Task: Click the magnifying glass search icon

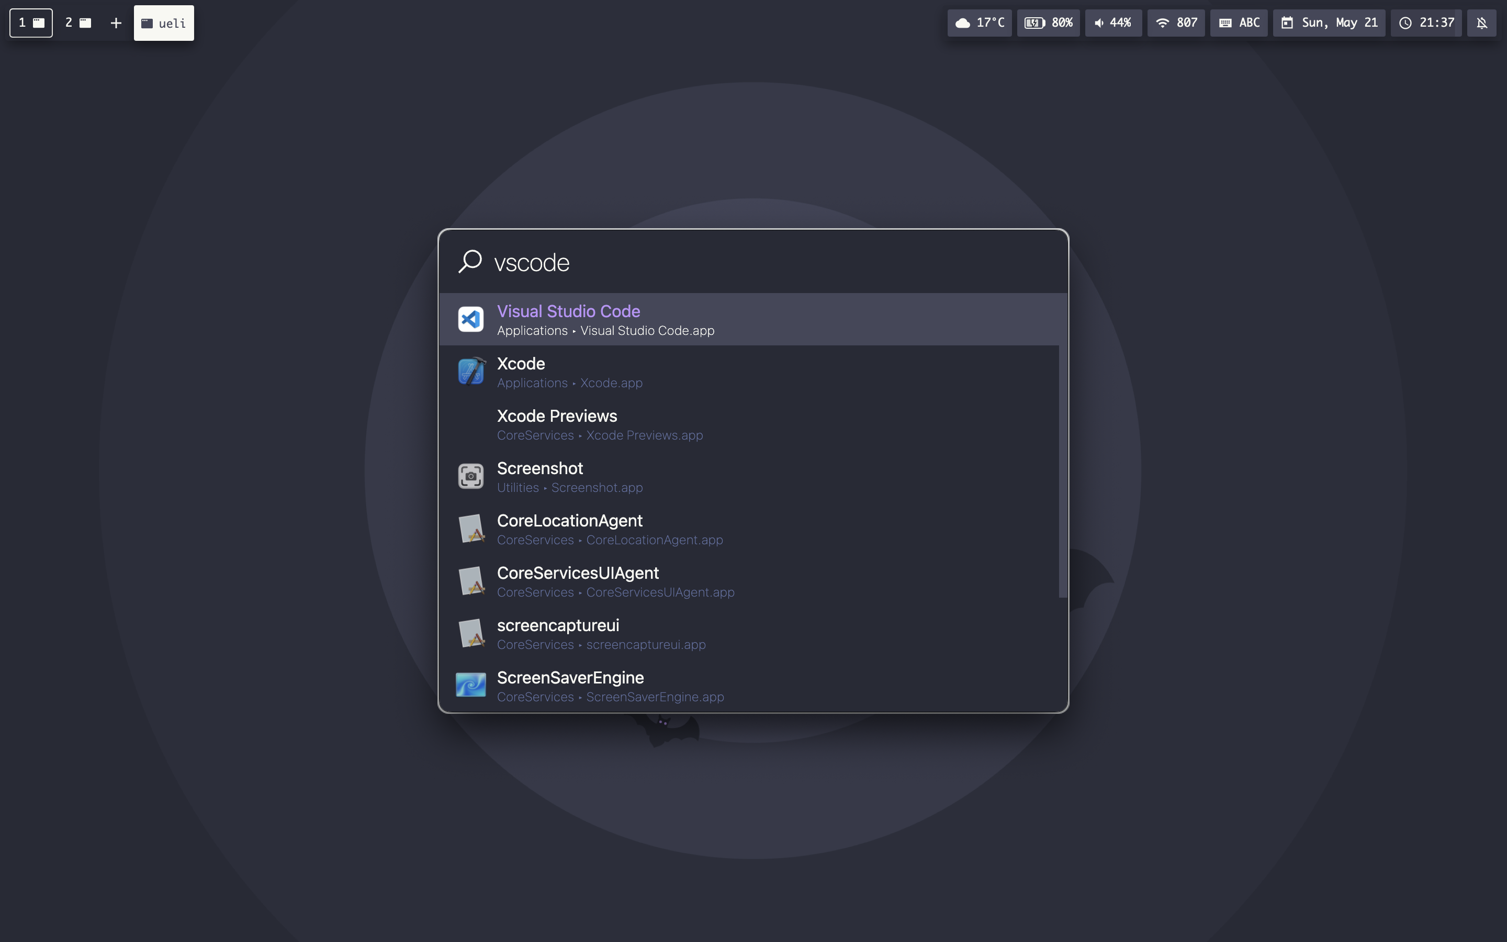Action: (470, 262)
